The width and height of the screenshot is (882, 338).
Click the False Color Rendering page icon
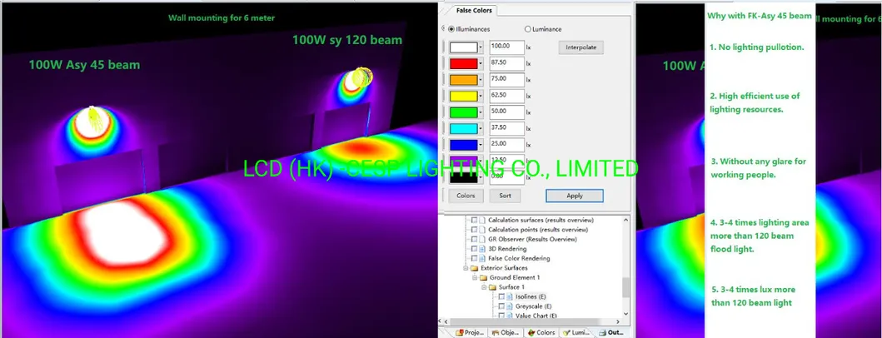click(x=482, y=258)
